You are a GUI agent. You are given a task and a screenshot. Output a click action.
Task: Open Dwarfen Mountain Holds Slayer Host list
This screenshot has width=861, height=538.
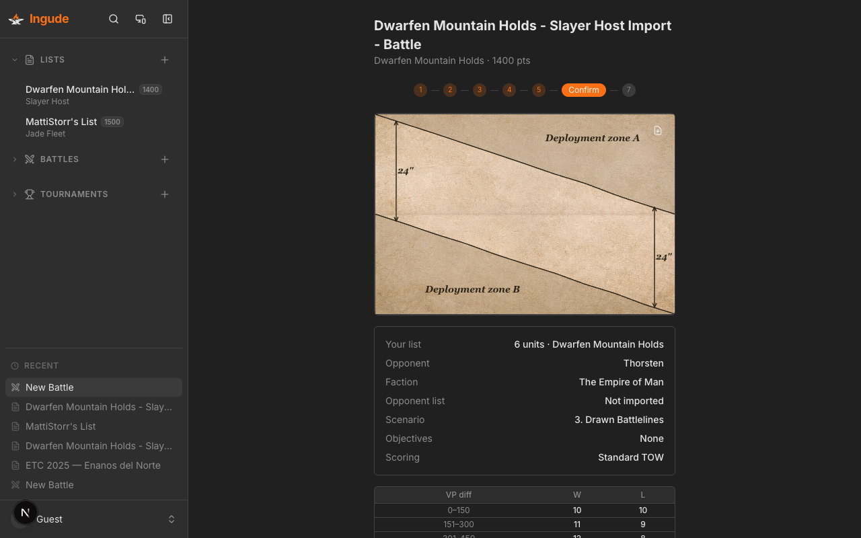(x=80, y=95)
